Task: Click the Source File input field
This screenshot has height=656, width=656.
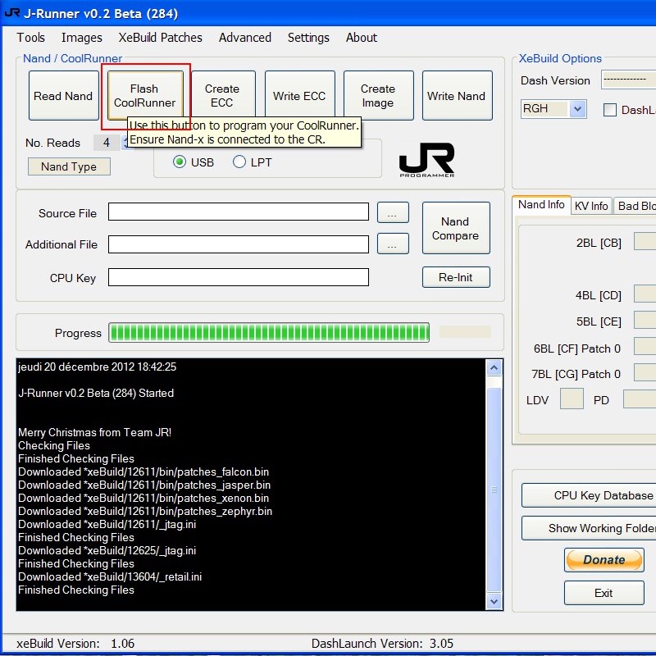Action: [239, 212]
